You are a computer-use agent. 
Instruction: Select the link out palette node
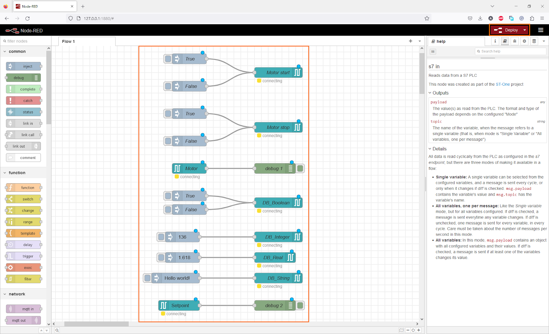[x=23, y=146]
